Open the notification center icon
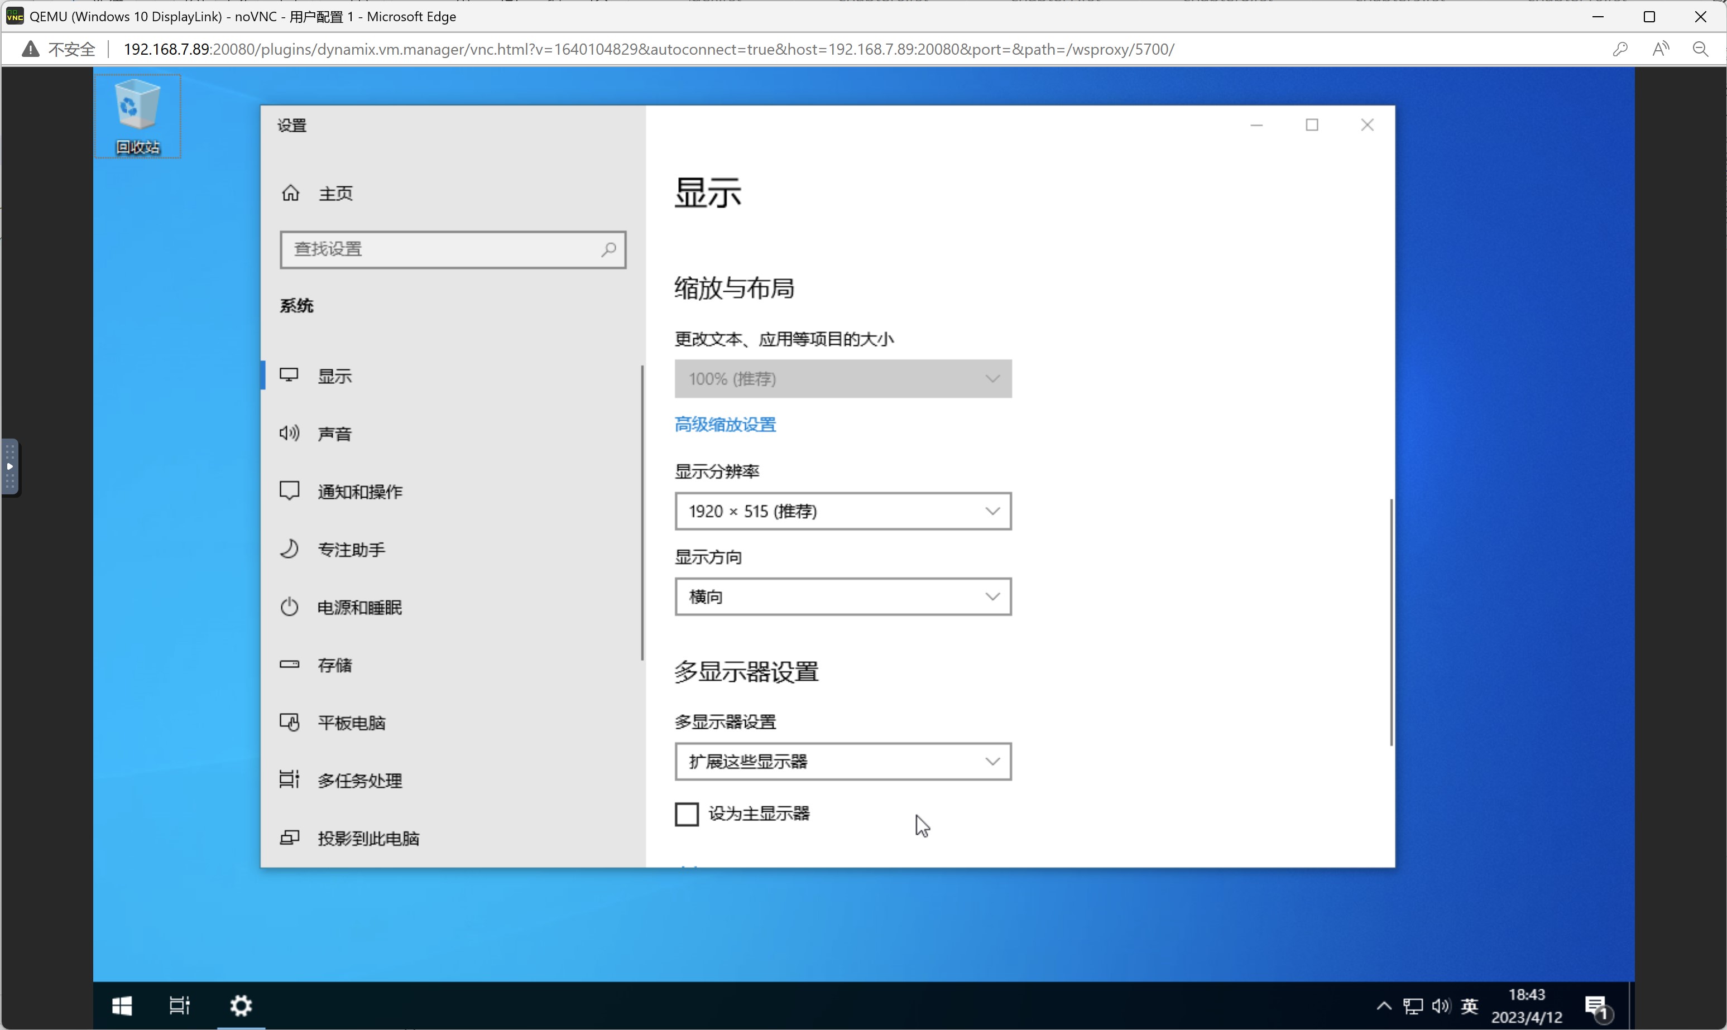Screen dimensions: 1727x1030 1596,1007
